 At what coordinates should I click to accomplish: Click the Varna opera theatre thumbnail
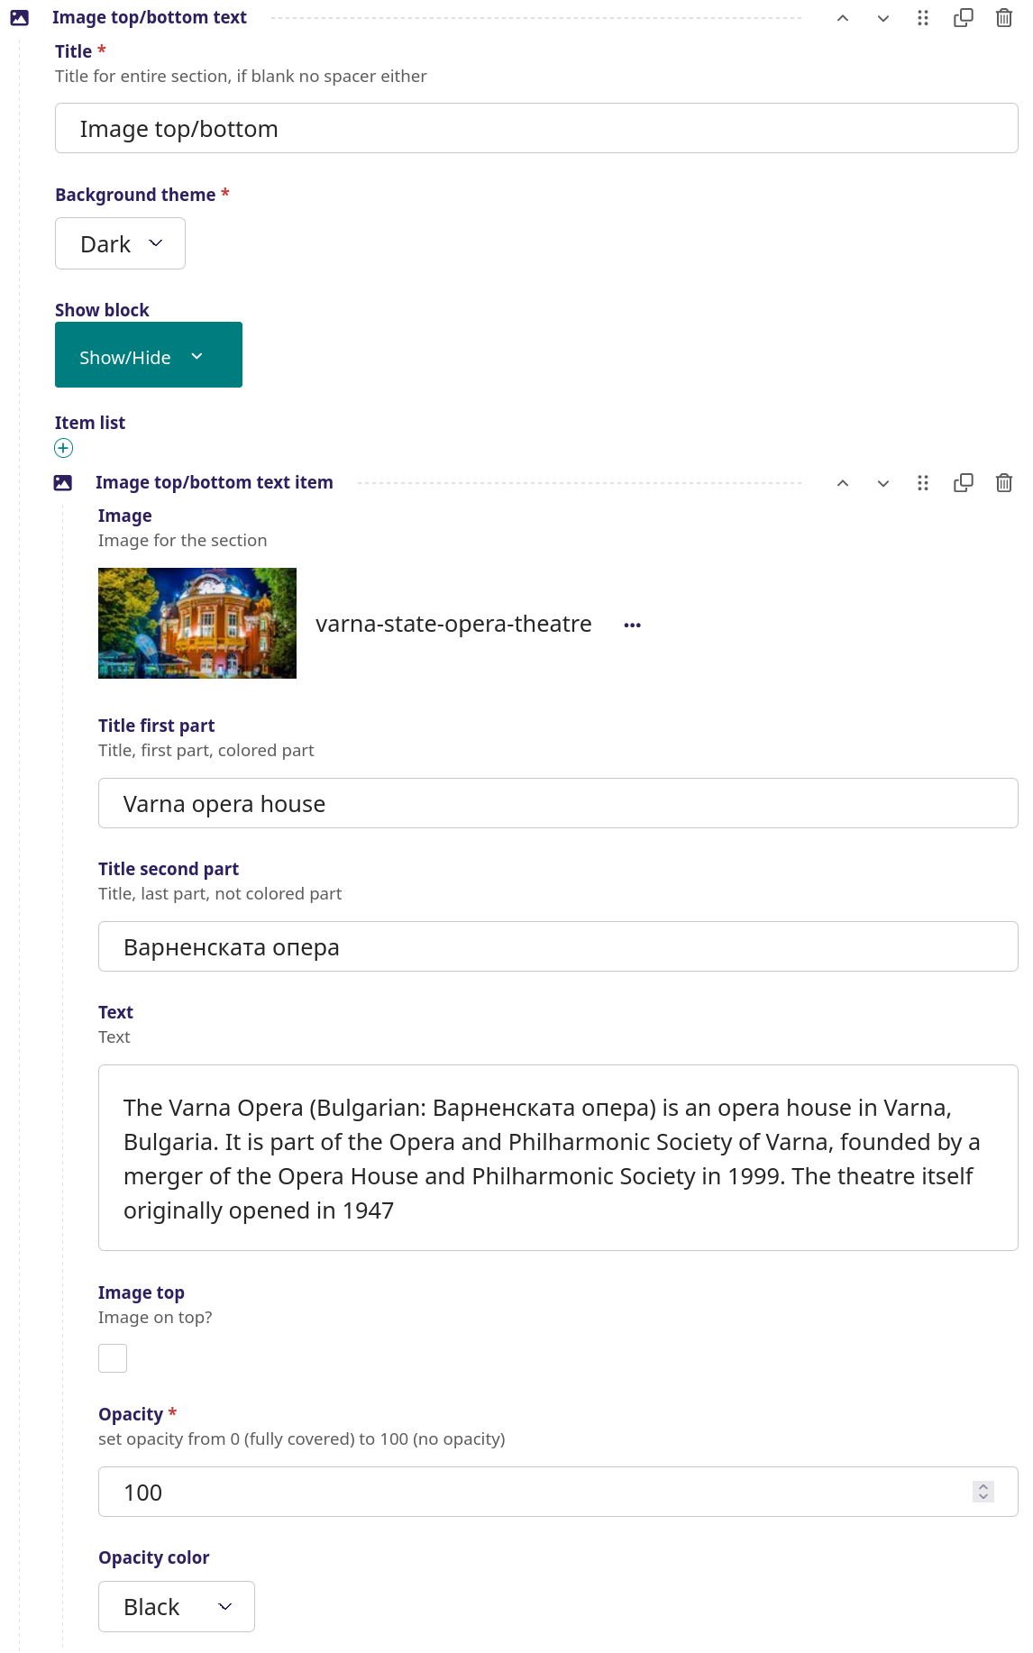tap(197, 623)
